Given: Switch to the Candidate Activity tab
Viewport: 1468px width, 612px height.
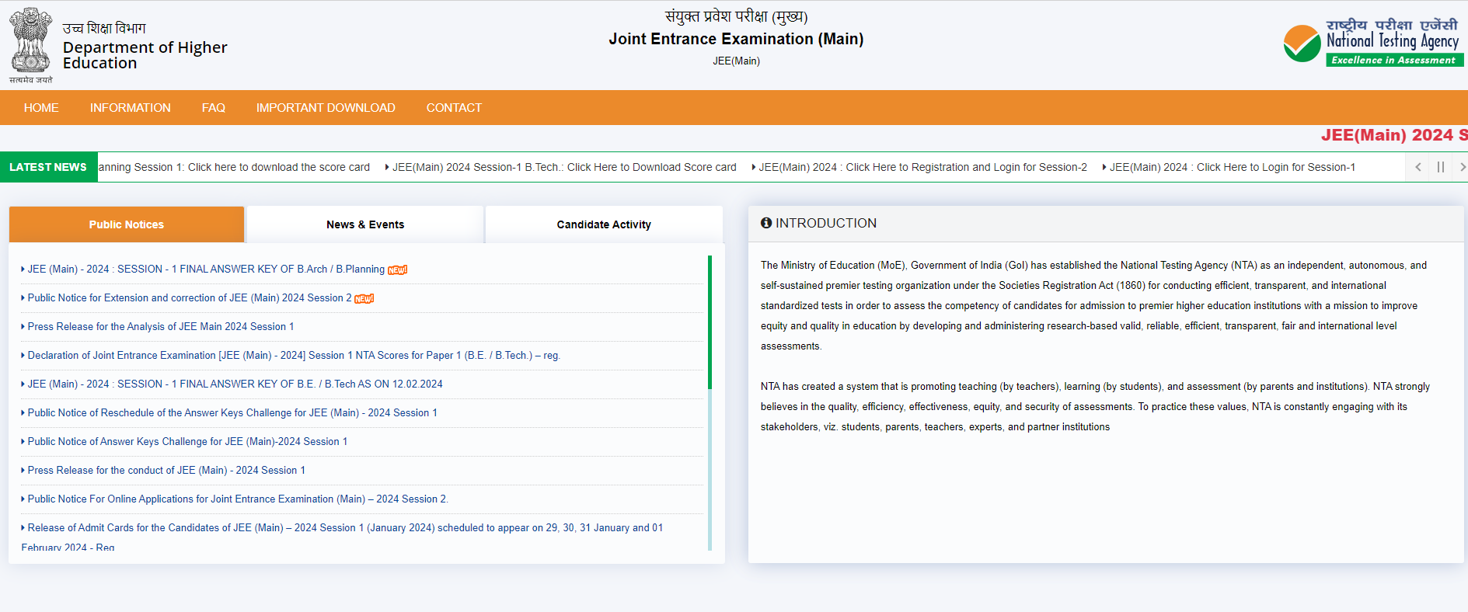Looking at the screenshot, I should pos(604,224).
